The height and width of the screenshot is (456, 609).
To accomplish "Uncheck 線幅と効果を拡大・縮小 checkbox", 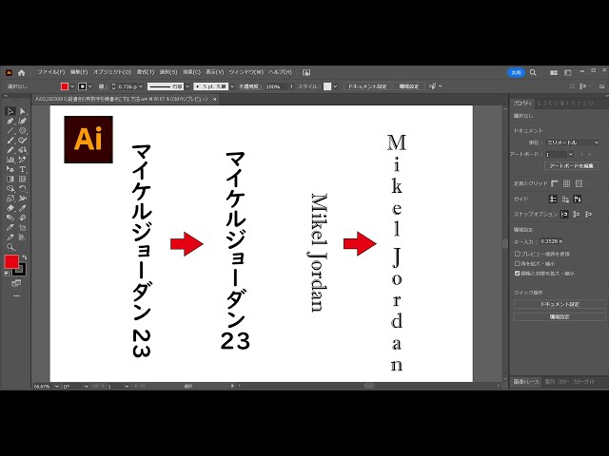I will 517,273.
